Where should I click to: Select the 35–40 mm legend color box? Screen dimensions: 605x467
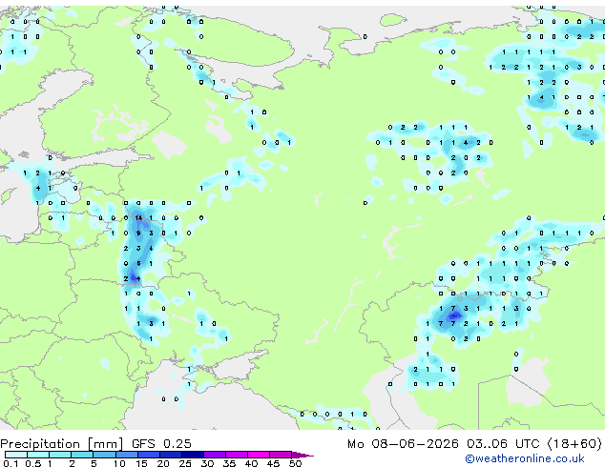click(236, 455)
